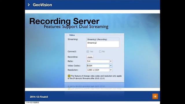Click the 2014-12-Finalv3 footer text

click(39, 97)
